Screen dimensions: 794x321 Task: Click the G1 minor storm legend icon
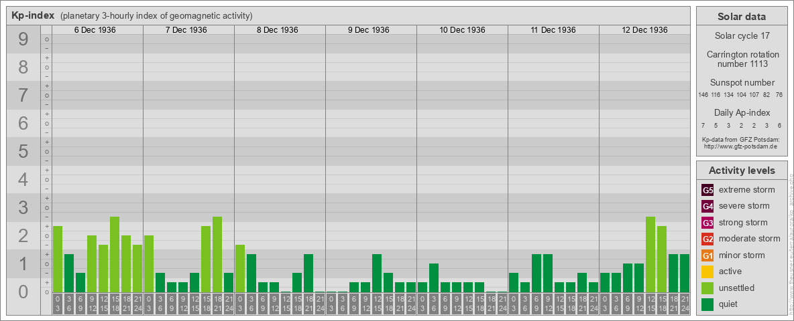707,255
